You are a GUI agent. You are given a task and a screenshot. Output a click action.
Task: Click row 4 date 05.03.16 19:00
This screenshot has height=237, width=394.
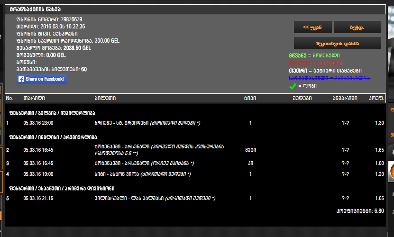pyautogui.click(x=38, y=174)
